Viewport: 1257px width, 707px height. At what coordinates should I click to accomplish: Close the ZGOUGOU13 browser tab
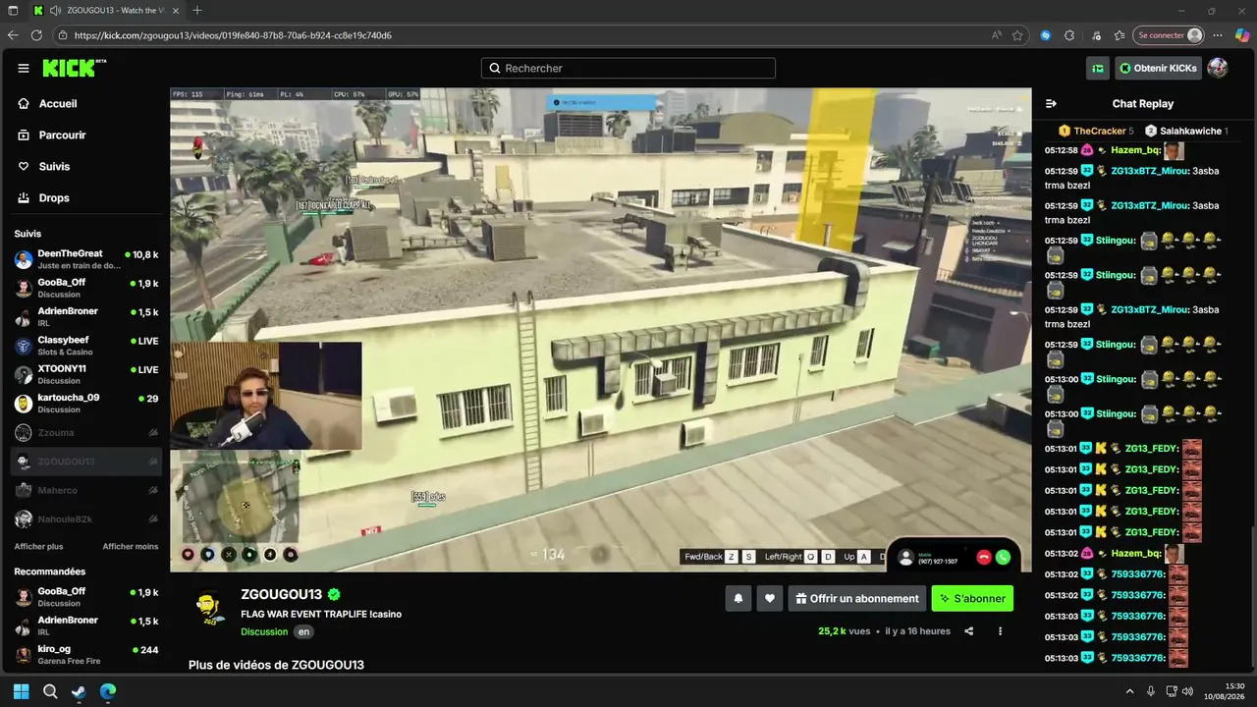[x=177, y=10]
